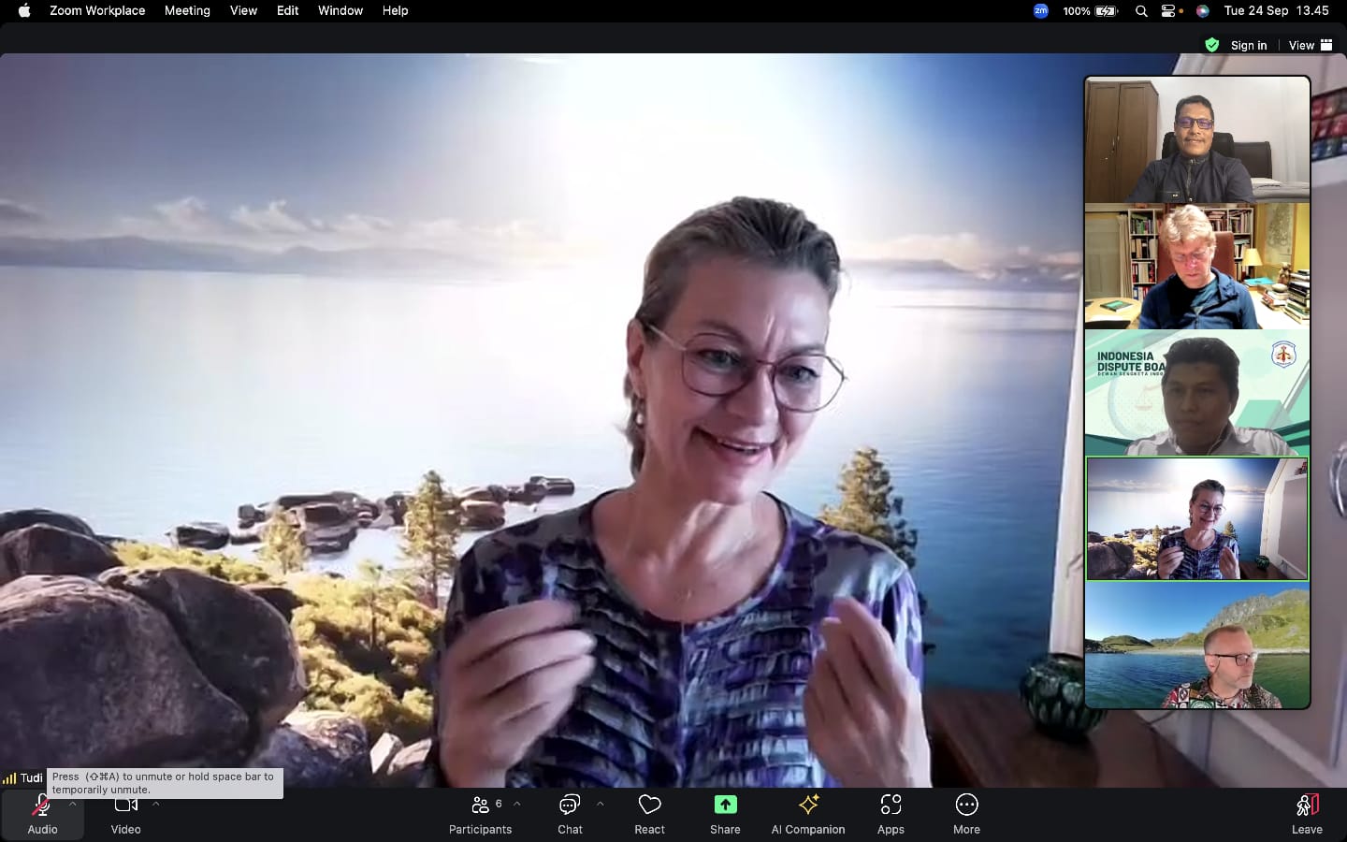This screenshot has width=1347, height=842.
Task: Toggle the camera with Video button
Action: (125, 814)
